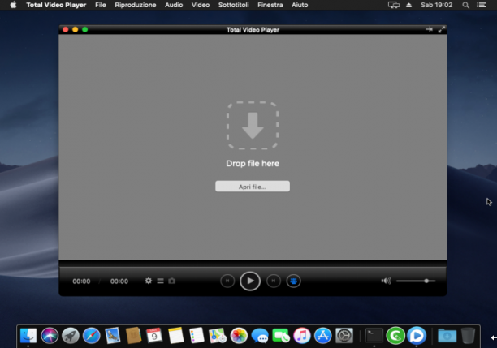The height and width of the screenshot is (348, 497).
Task: Click the green circular app icon in the dock
Action: tap(395, 336)
